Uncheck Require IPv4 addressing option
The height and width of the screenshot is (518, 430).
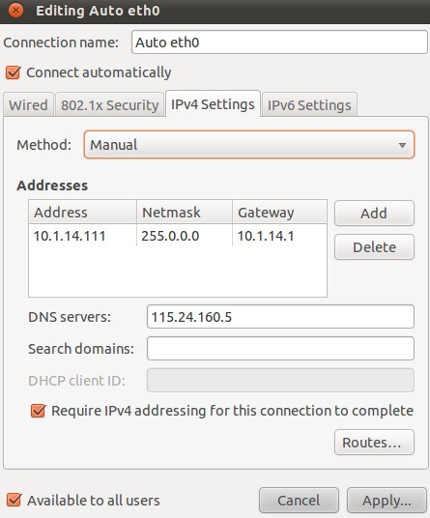38,411
